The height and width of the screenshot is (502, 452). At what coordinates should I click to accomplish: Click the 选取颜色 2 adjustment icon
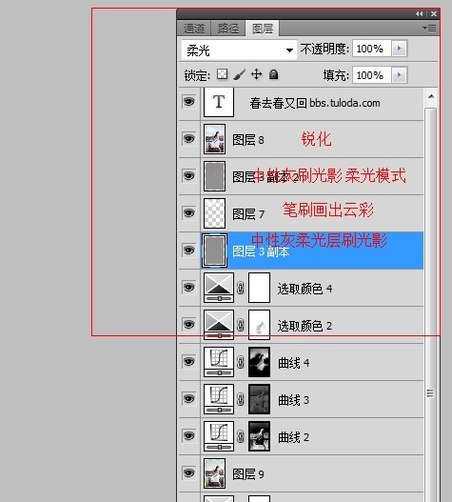click(219, 325)
